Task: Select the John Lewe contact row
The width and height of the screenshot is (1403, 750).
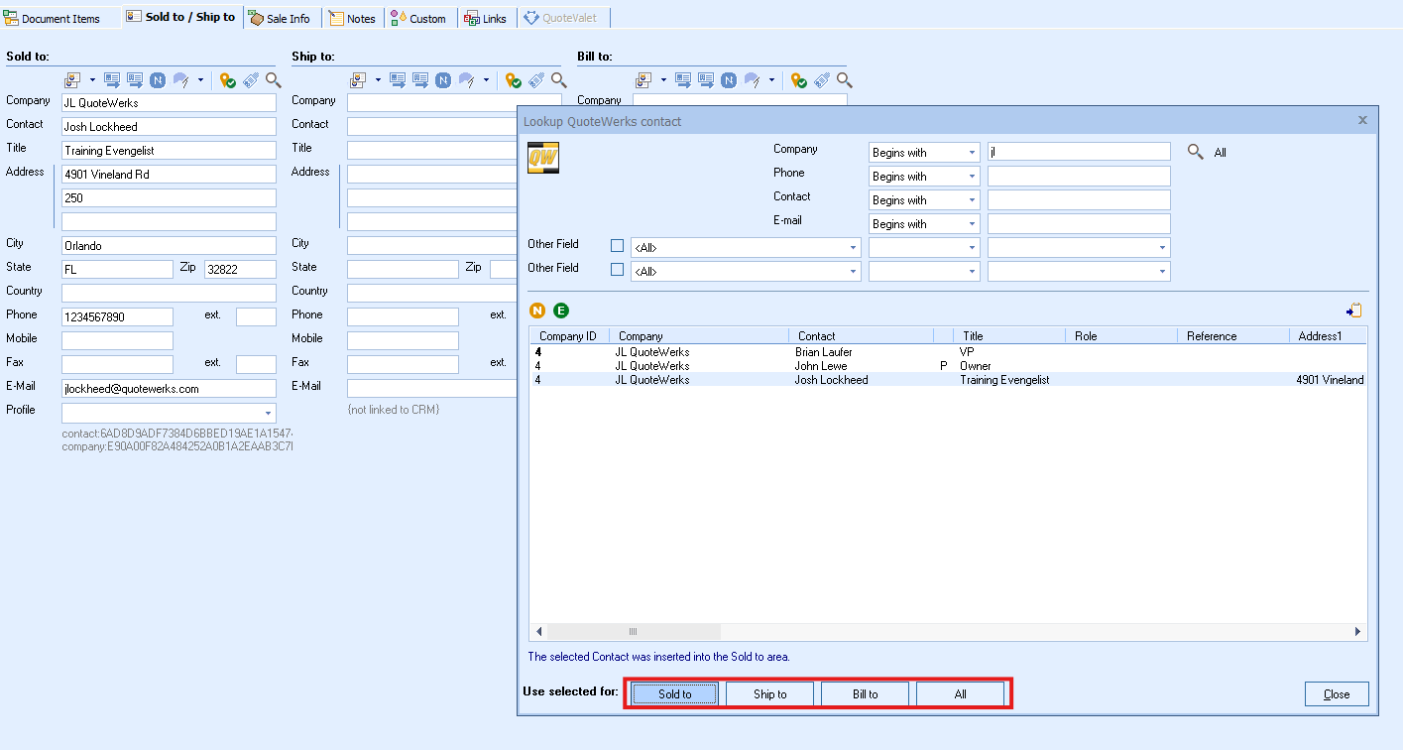Action: 948,365
